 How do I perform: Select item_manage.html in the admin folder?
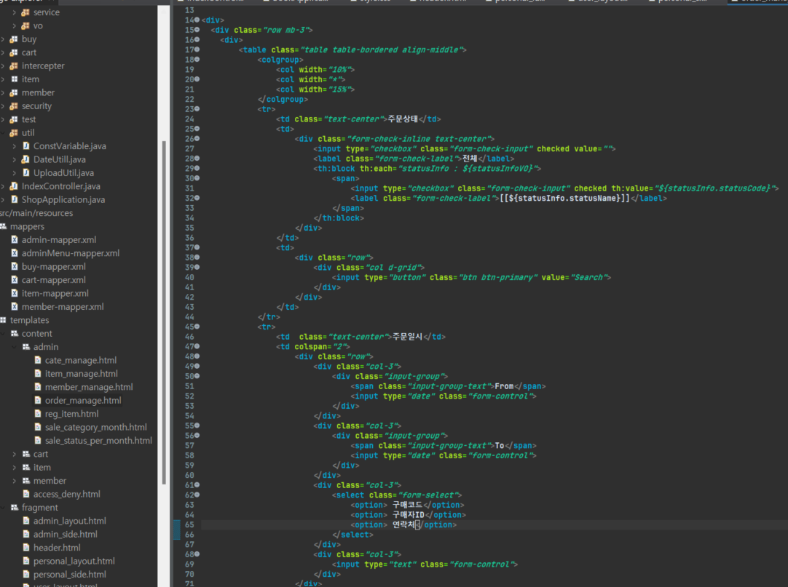82,374
